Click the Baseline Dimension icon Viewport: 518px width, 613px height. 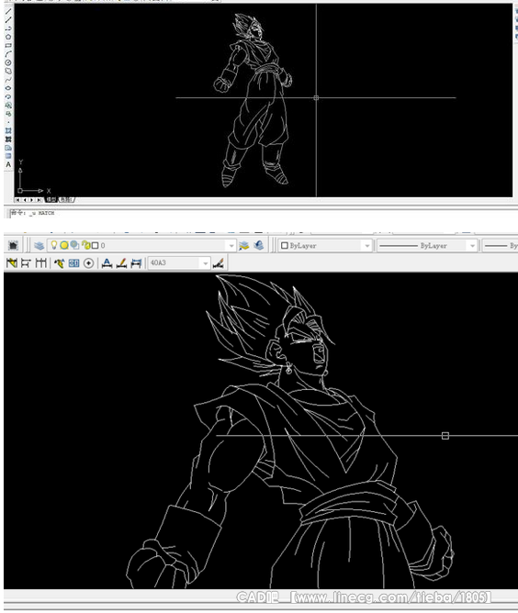tap(26, 262)
